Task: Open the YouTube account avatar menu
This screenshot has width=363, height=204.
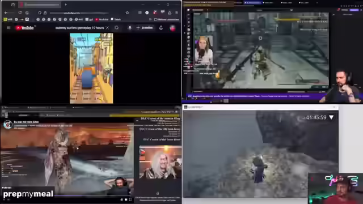Action: click(x=172, y=28)
